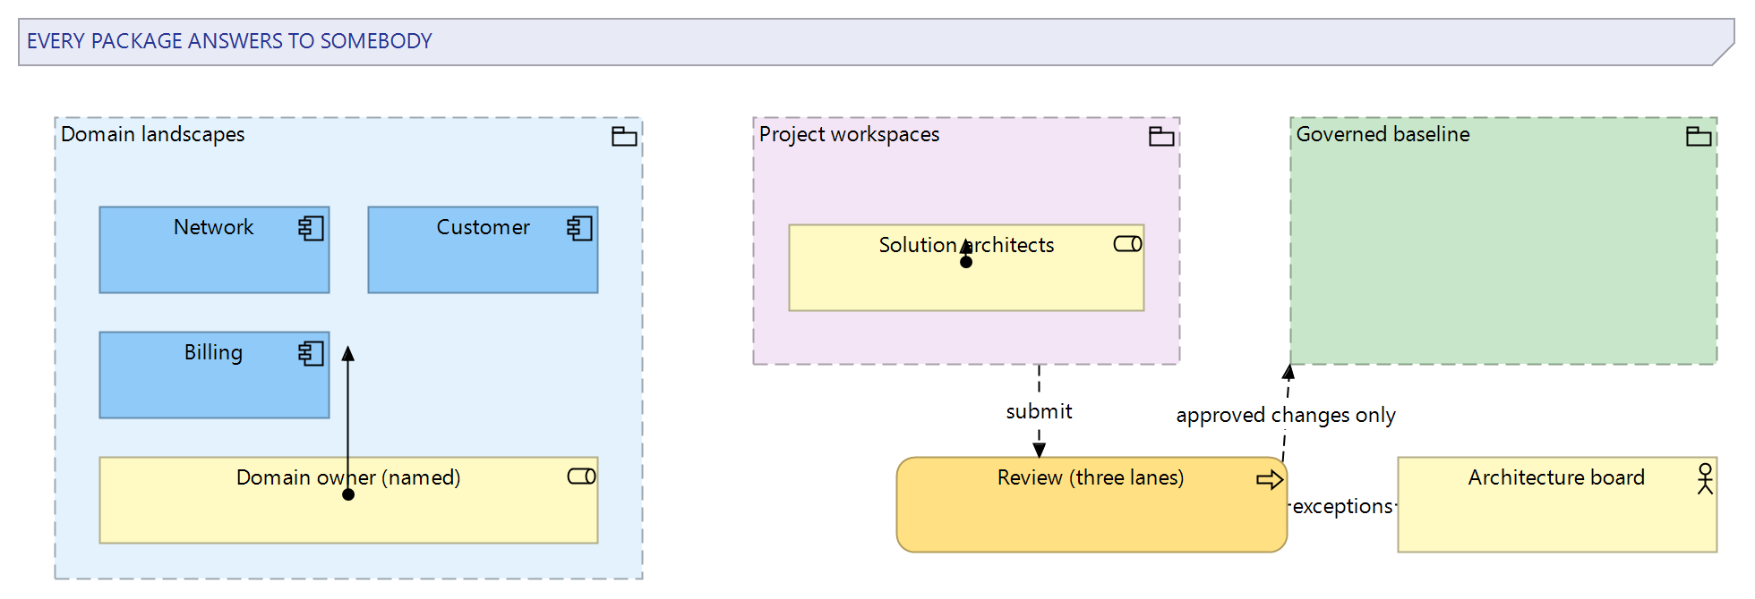
Task: Click the 'exceptions' relationship label
Action: point(1342,506)
